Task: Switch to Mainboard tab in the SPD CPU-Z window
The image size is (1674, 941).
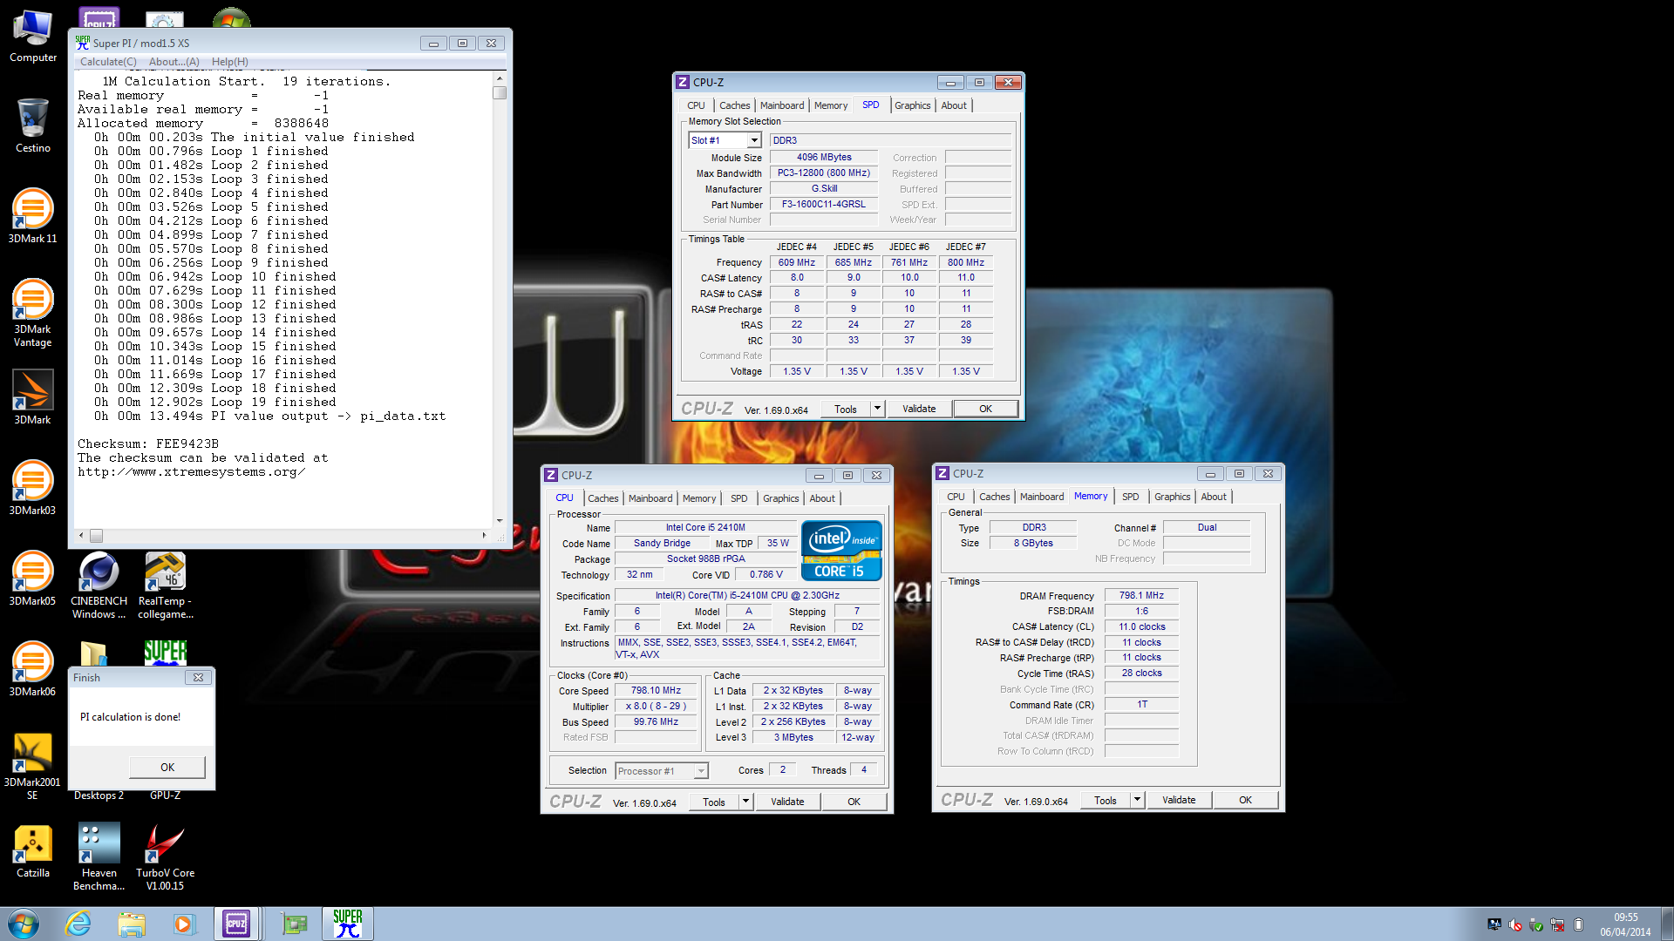Action: [x=782, y=105]
